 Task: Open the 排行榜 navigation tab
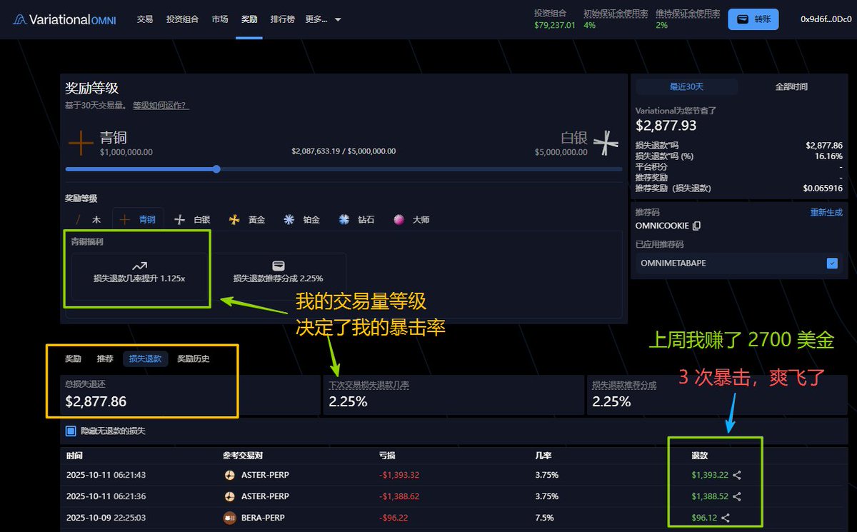283,19
